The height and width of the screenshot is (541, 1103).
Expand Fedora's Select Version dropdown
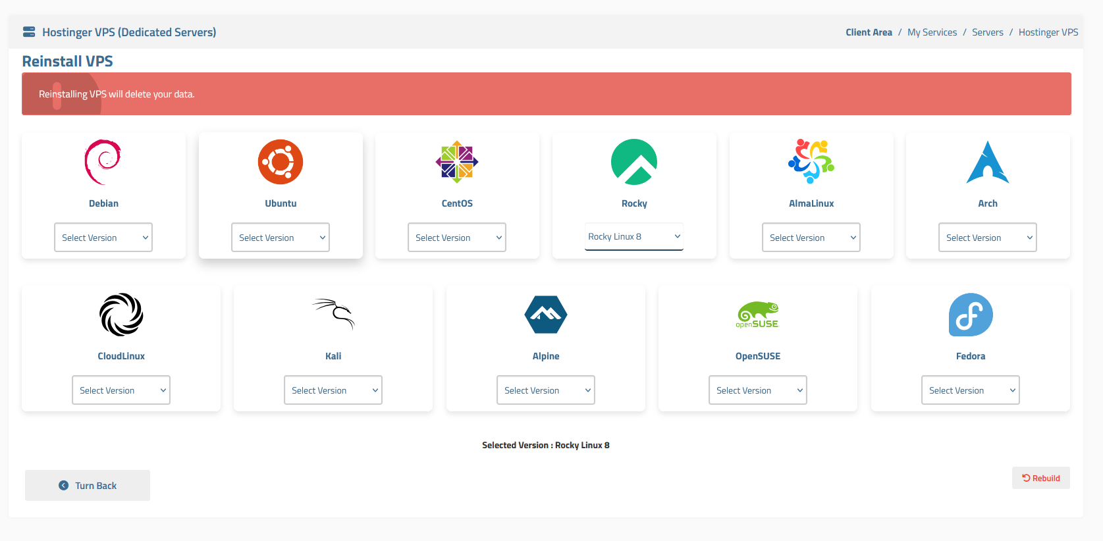(x=970, y=390)
